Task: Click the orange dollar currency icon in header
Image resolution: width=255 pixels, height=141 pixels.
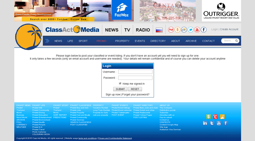Action: pos(178,30)
